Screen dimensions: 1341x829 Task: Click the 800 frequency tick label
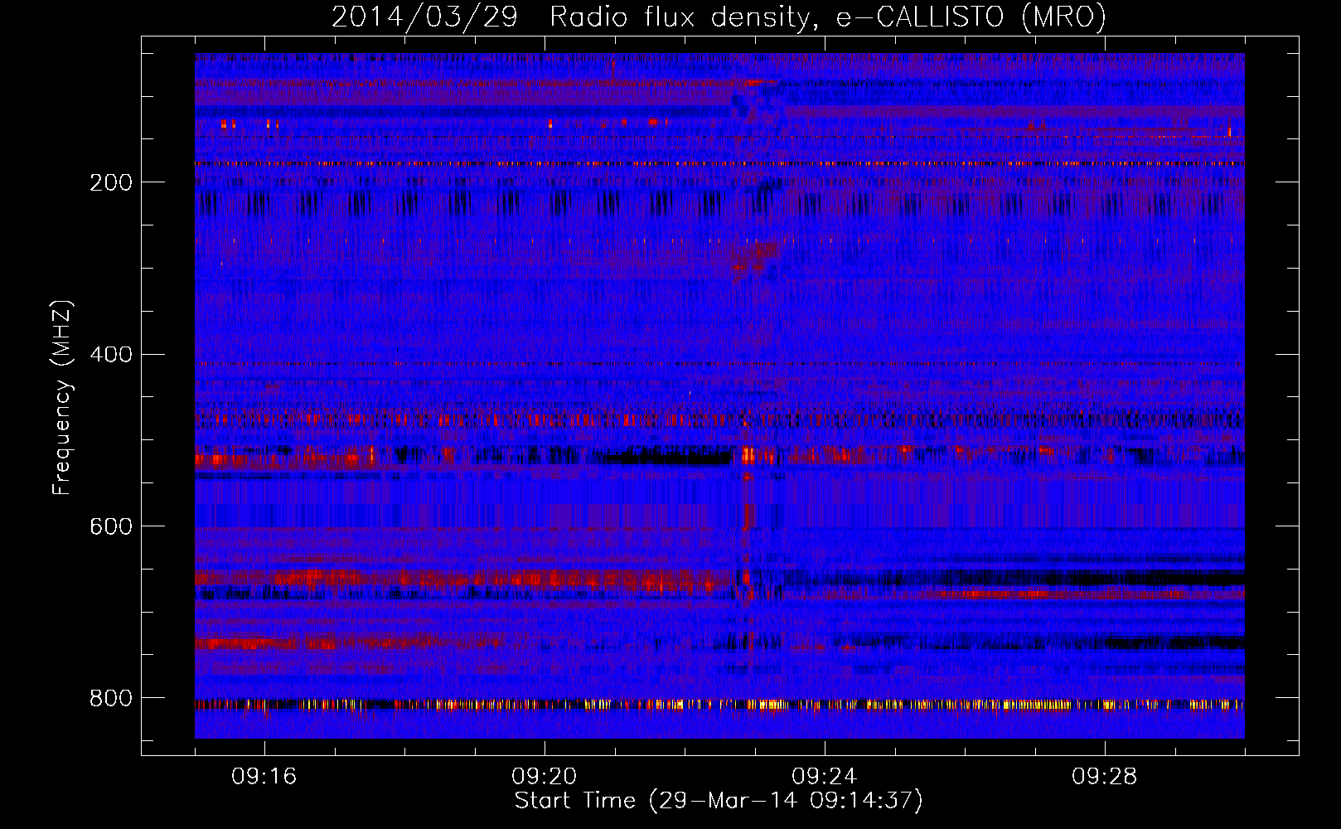tap(111, 698)
